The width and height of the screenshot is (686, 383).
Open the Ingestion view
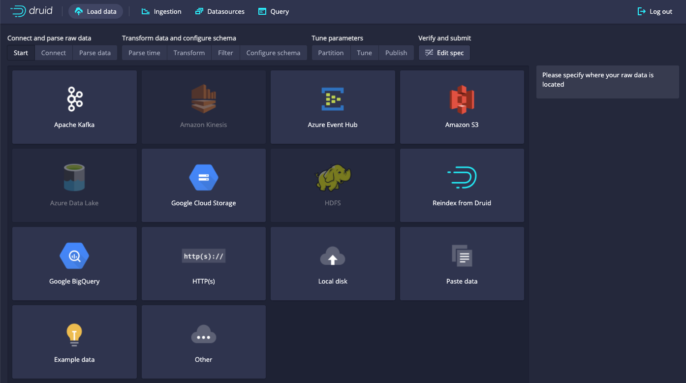161,11
